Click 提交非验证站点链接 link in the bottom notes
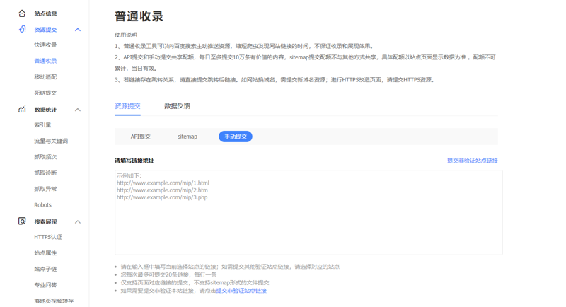The image size is (566, 307). (x=241, y=291)
